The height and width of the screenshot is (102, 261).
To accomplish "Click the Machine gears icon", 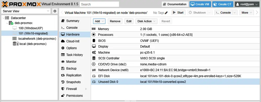I will tap(94, 52).
